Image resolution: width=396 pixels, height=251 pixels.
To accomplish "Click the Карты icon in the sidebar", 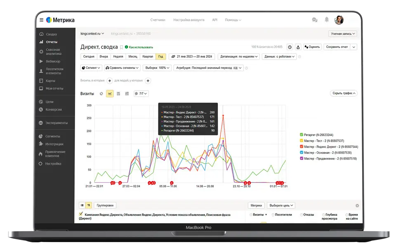I will click(x=41, y=81).
